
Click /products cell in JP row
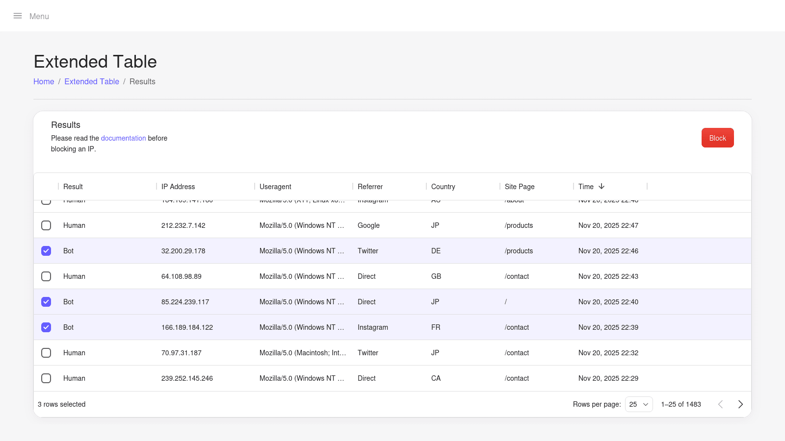(x=519, y=225)
